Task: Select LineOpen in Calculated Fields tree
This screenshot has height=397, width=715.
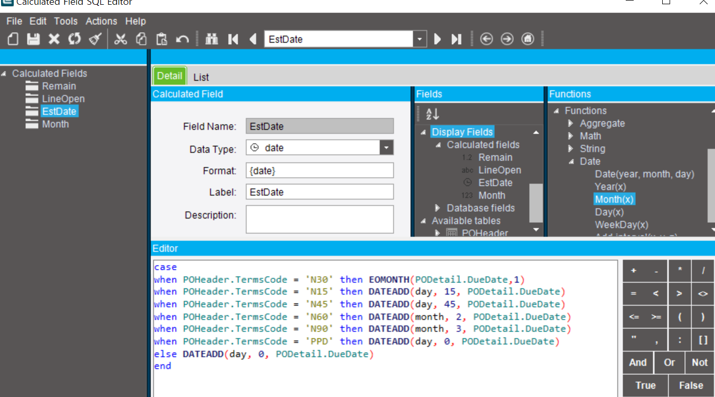Action: tap(63, 99)
